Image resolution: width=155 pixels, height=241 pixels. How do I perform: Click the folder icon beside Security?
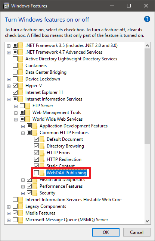(35, 193)
